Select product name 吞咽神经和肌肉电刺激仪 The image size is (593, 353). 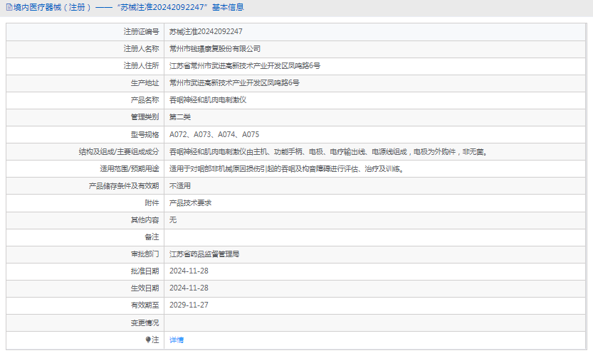click(x=208, y=100)
